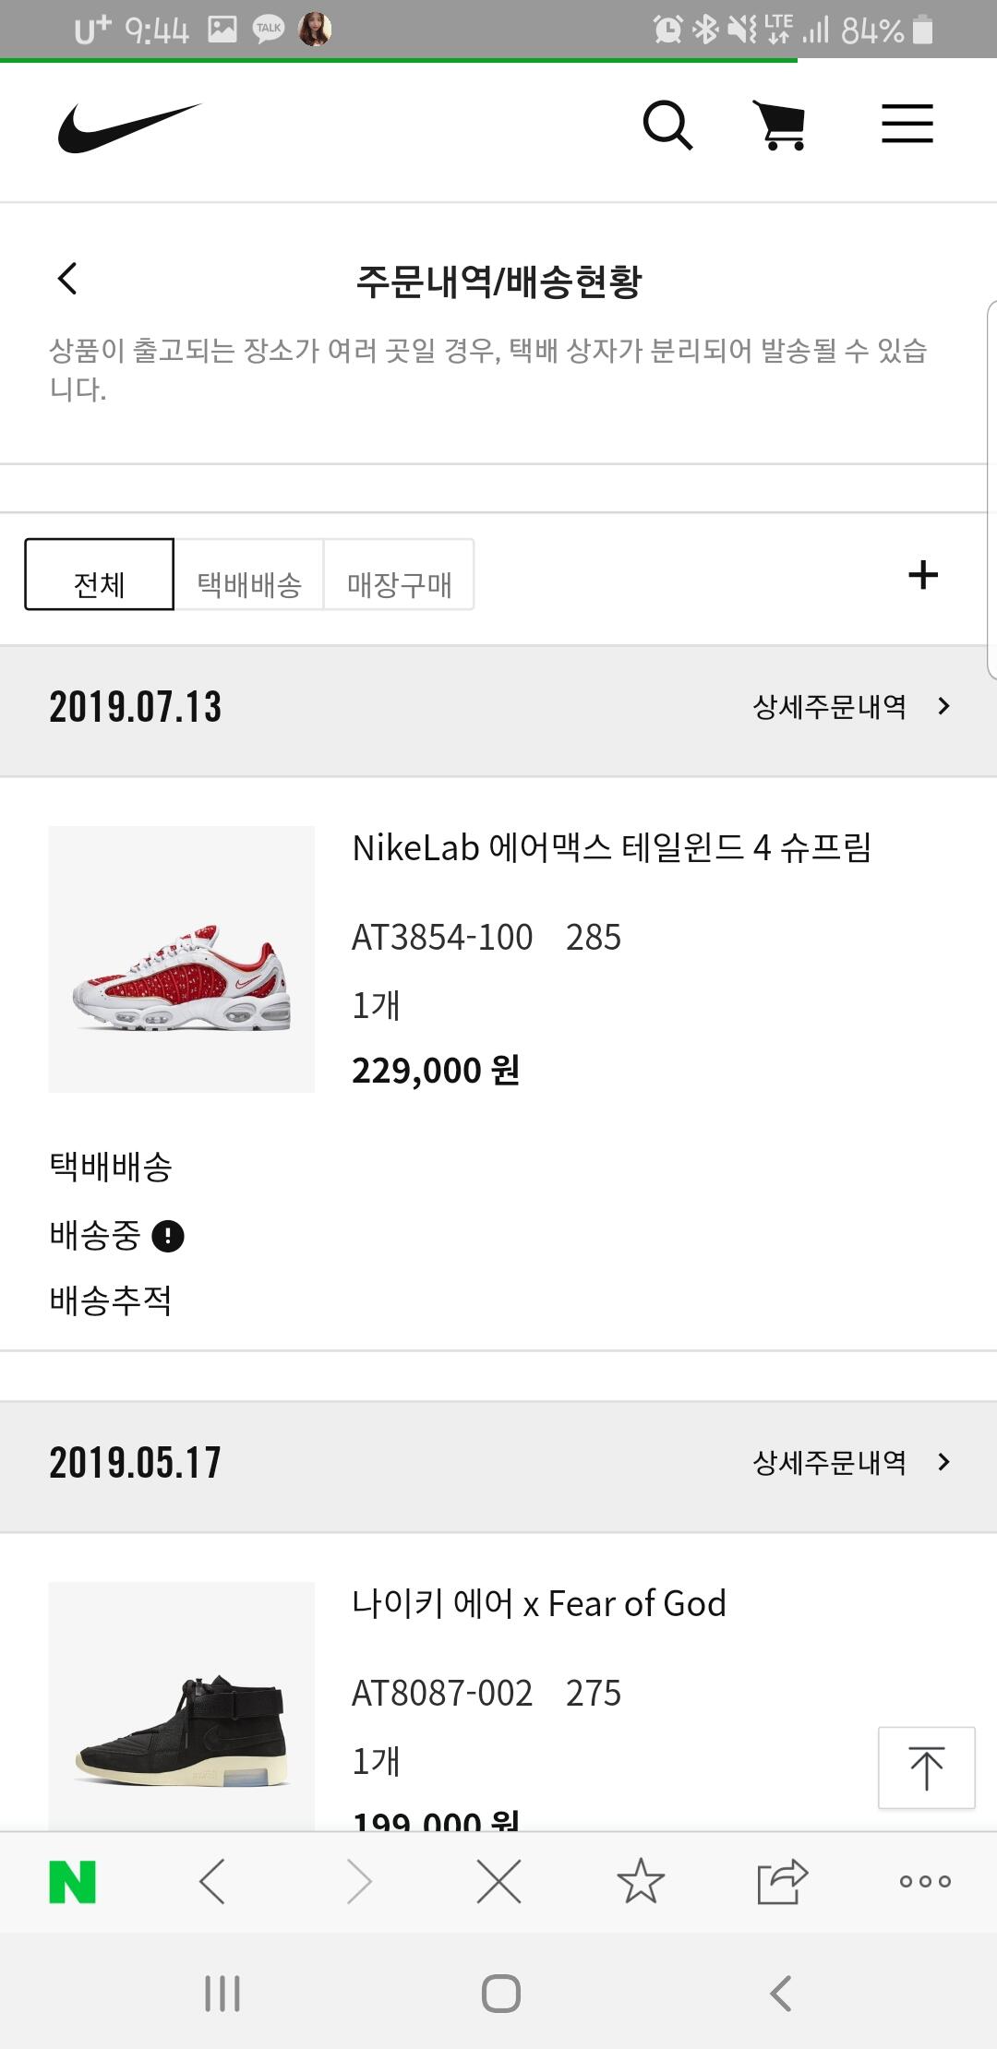Open the search magnifier icon

[x=667, y=126]
